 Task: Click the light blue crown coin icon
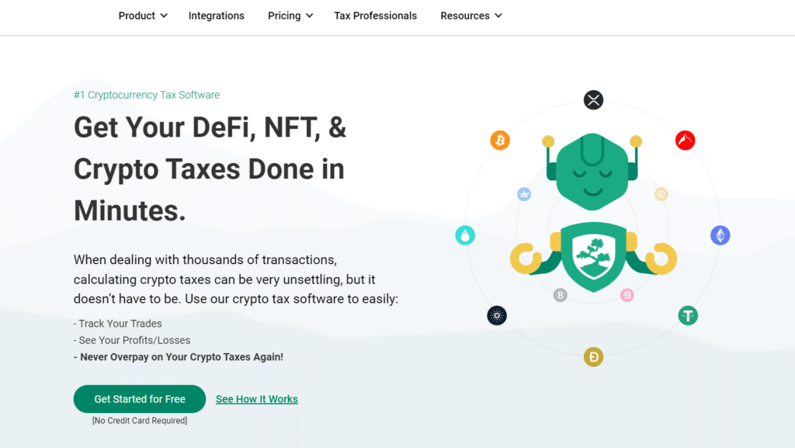click(x=524, y=194)
